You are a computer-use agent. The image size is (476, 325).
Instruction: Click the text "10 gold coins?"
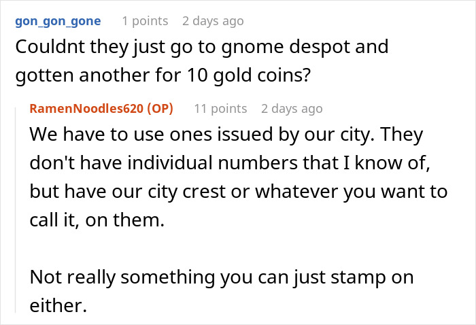point(260,76)
